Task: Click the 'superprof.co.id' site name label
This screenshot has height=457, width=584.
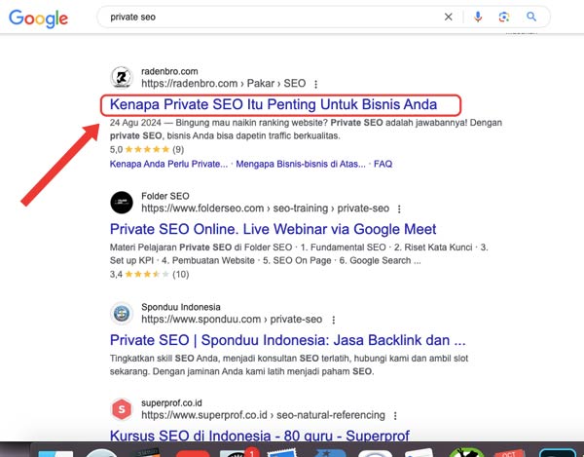Action: click(x=171, y=403)
